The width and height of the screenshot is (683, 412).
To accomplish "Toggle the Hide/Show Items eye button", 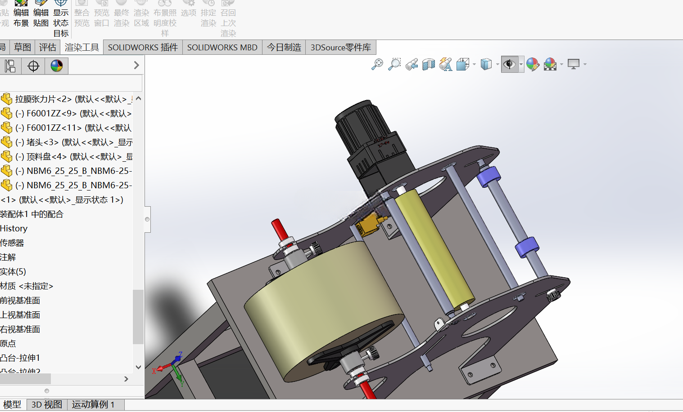I will point(509,64).
